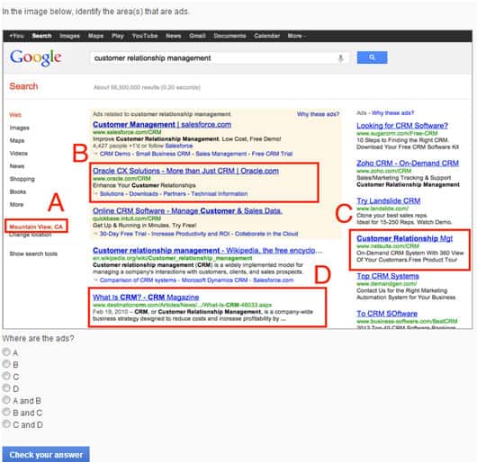Open To CRM SOftware ad link
This screenshot has height=462, width=477.
[387, 314]
